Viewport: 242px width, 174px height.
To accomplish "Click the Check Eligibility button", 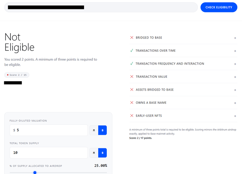I will tap(219, 7).
